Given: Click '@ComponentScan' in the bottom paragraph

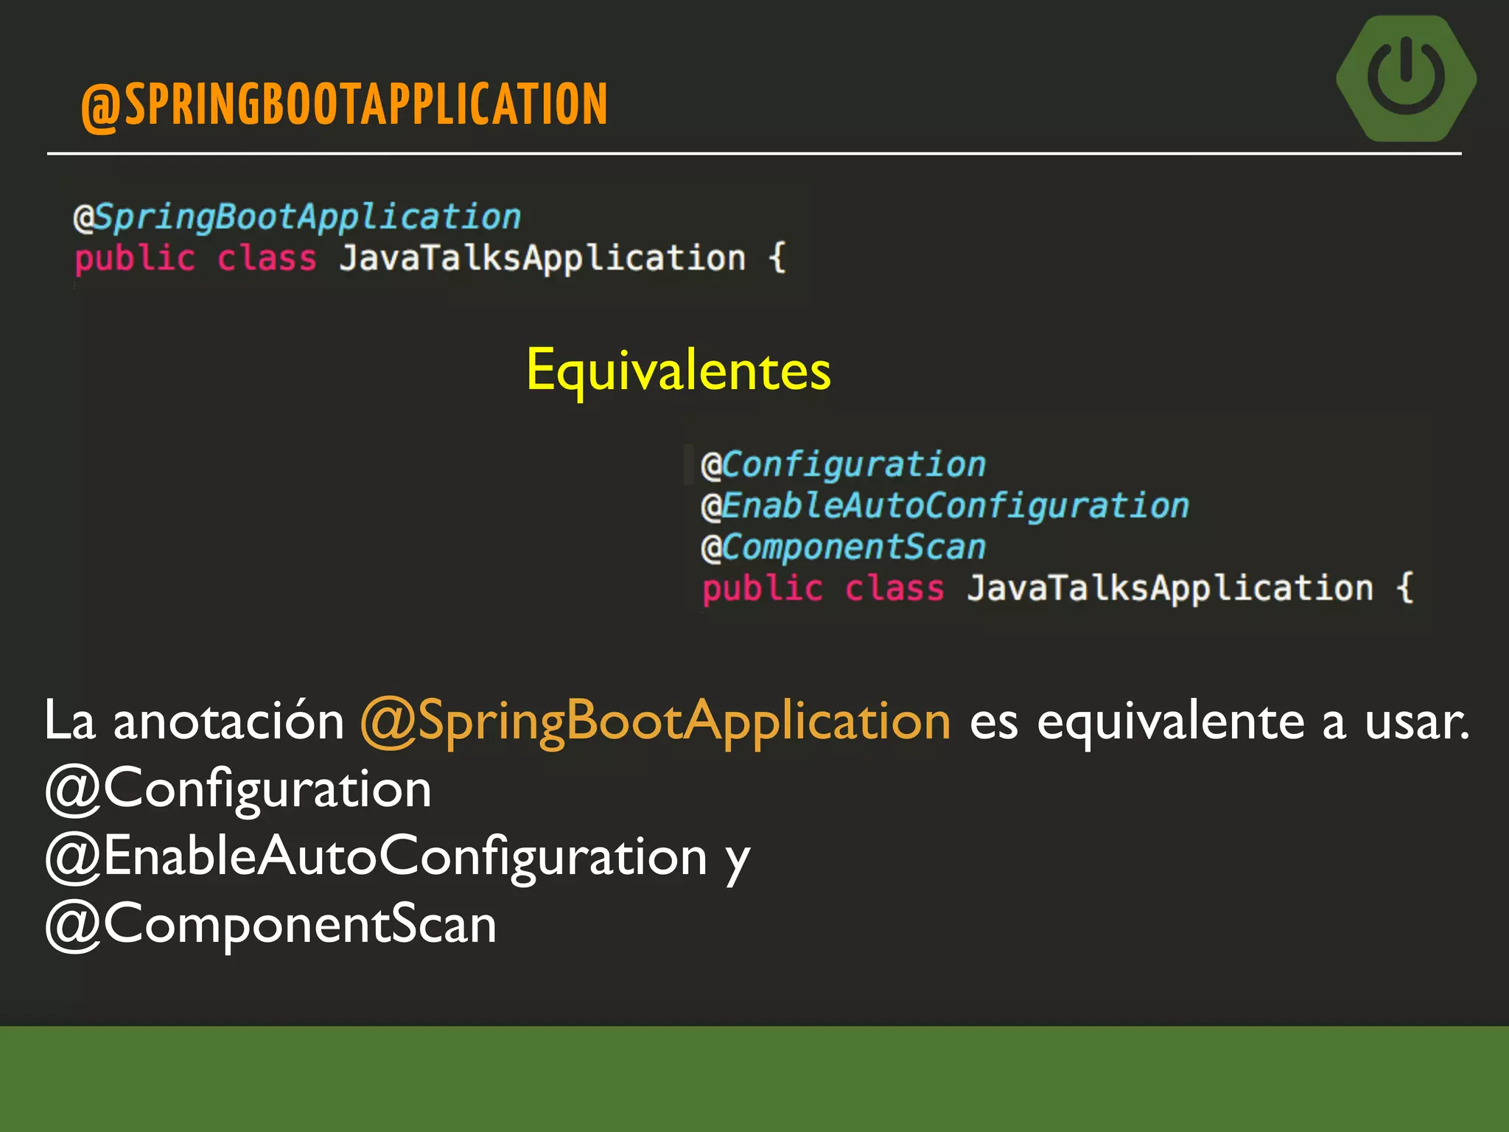Looking at the screenshot, I should (x=270, y=924).
